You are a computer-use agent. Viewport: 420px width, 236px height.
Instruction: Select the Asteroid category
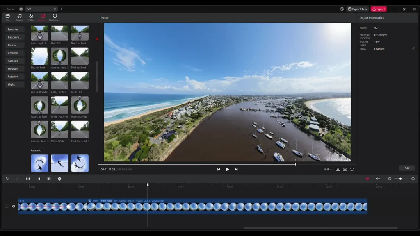pyautogui.click(x=14, y=61)
